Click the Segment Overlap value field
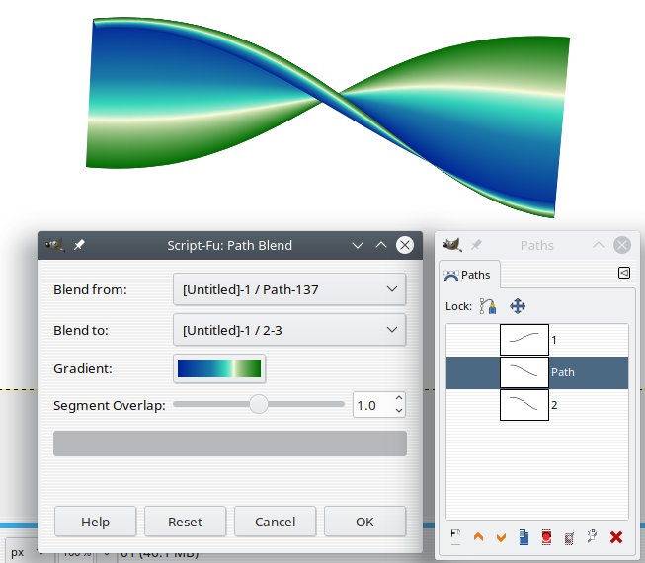Image resolution: width=645 pixels, height=563 pixels. (x=371, y=405)
